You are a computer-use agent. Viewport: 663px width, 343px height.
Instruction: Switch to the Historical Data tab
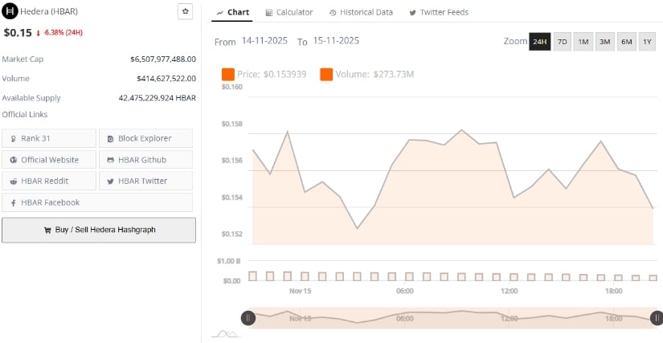(360, 12)
